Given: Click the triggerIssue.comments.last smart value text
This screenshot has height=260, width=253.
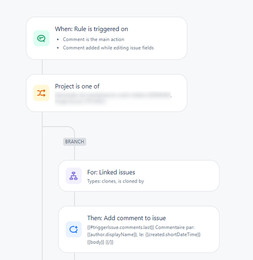Looking at the screenshot, I should [121, 227].
